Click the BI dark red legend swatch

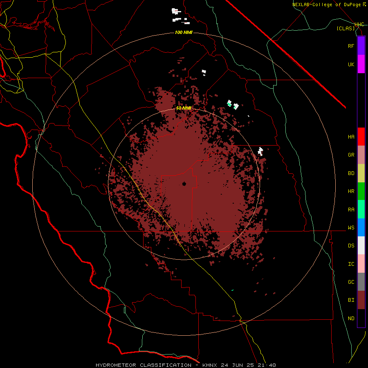tap(361, 300)
